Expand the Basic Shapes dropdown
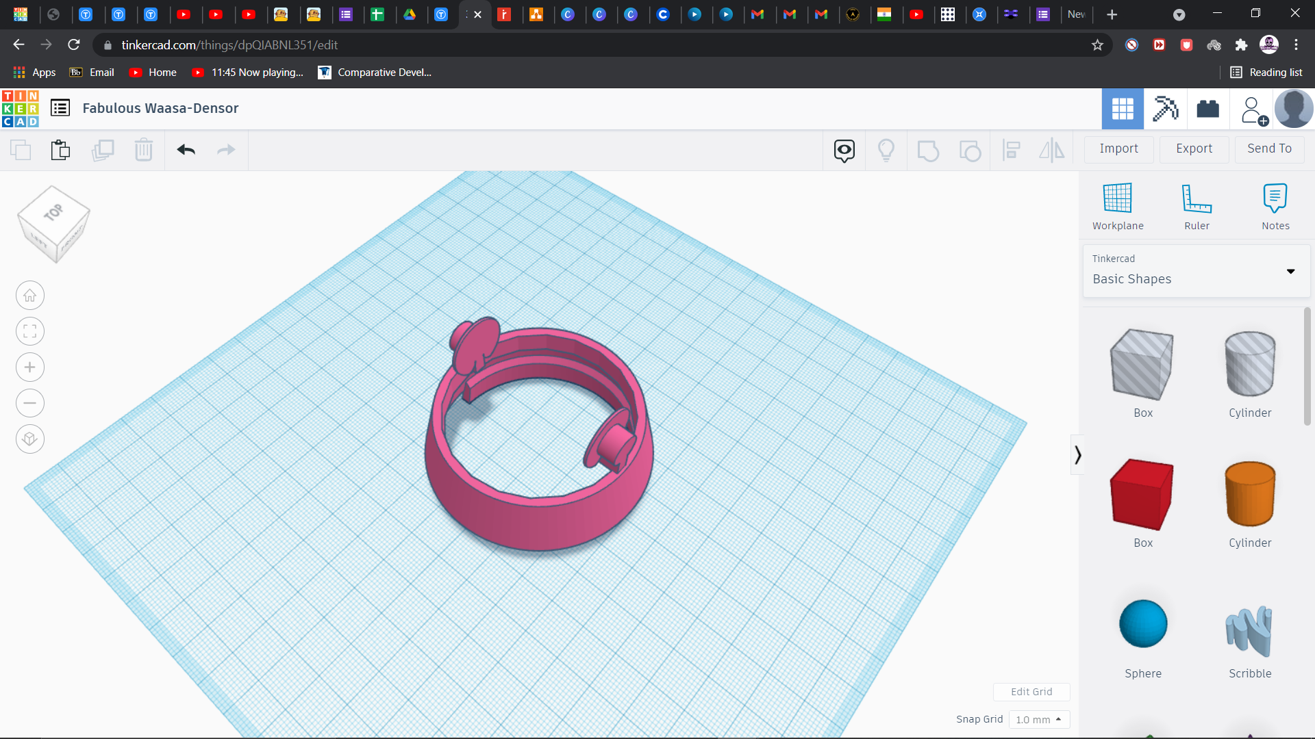Screen dimensions: 1315x739 1290,272
